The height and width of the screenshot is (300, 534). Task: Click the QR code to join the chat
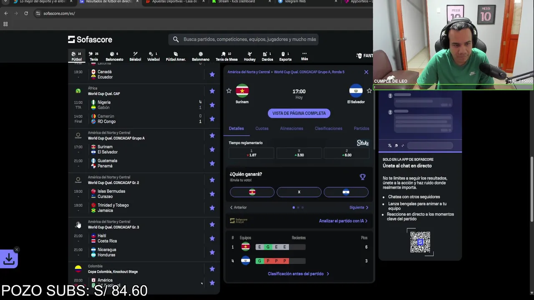(x=420, y=242)
